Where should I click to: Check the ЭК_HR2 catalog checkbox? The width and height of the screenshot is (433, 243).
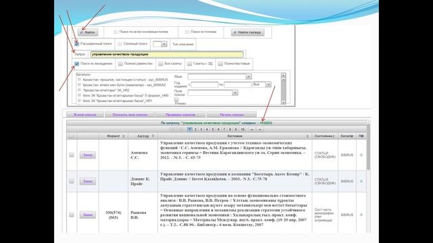click(x=79, y=90)
